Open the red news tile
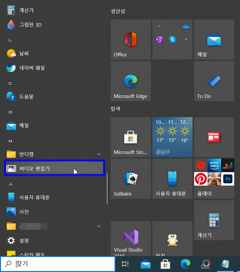The width and height of the screenshot is (240, 272). [x=214, y=137]
